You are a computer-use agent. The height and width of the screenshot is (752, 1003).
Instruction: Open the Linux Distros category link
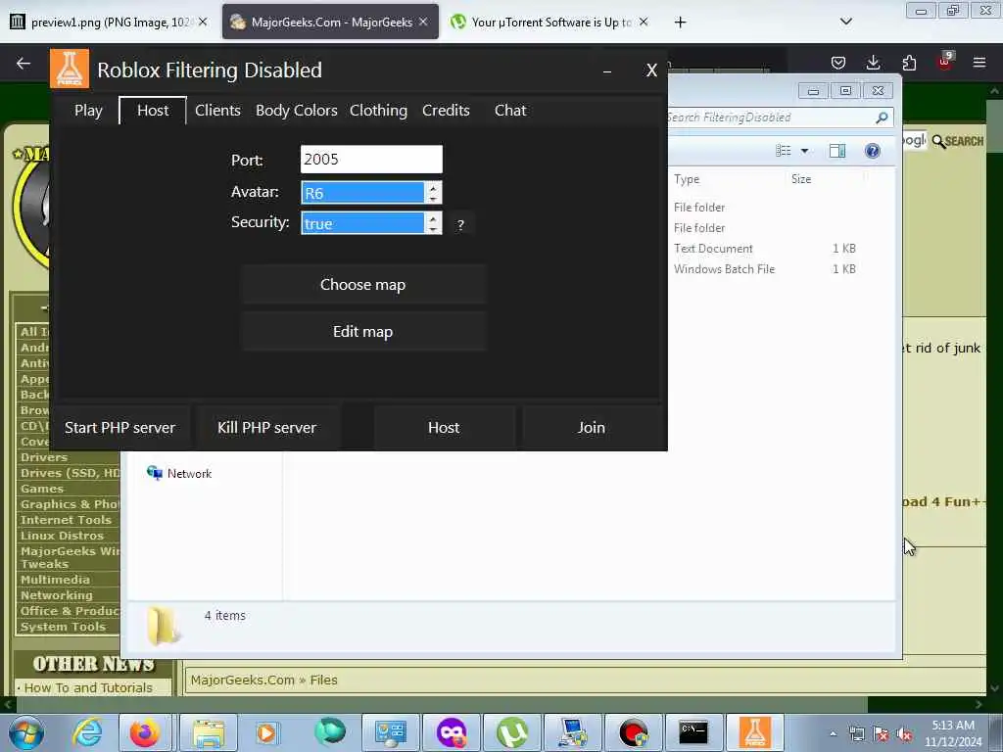click(x=62, y=536)
